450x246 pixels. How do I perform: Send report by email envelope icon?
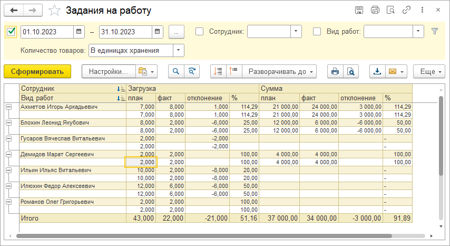coord(393,71)
